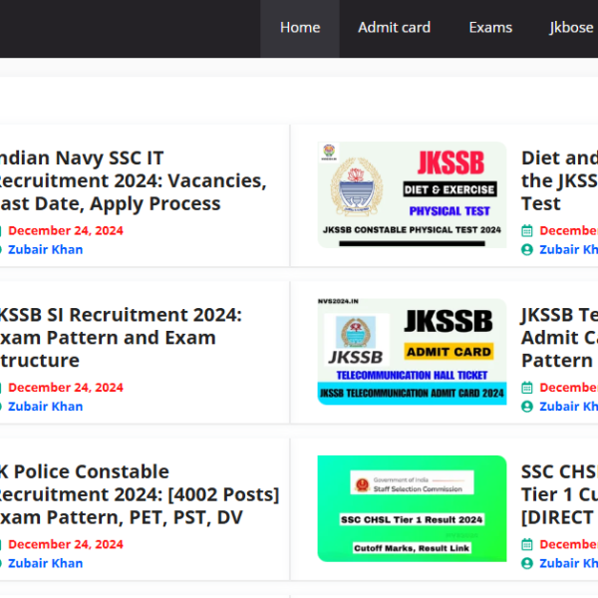Open Zubair Khan author link under Indian Navy article
The image size is (598, 598).
pos(46,249)
